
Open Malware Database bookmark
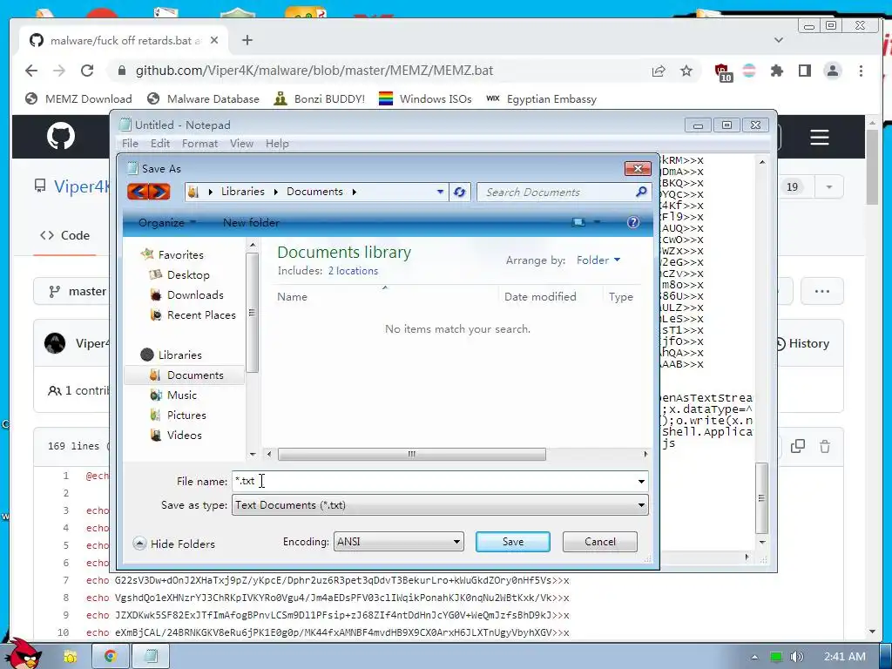(x=203, y=99)
